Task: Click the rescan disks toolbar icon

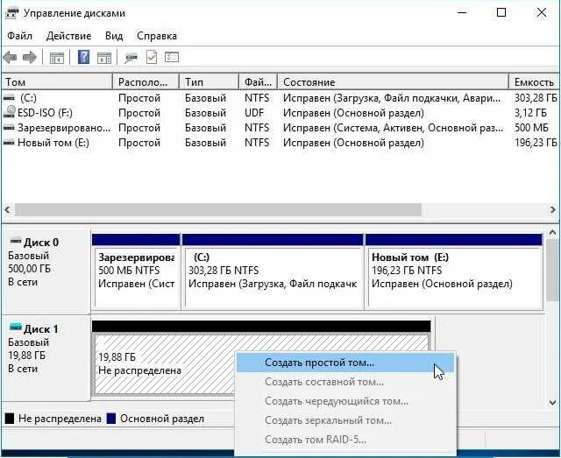Action: click(x=131, y=58)
